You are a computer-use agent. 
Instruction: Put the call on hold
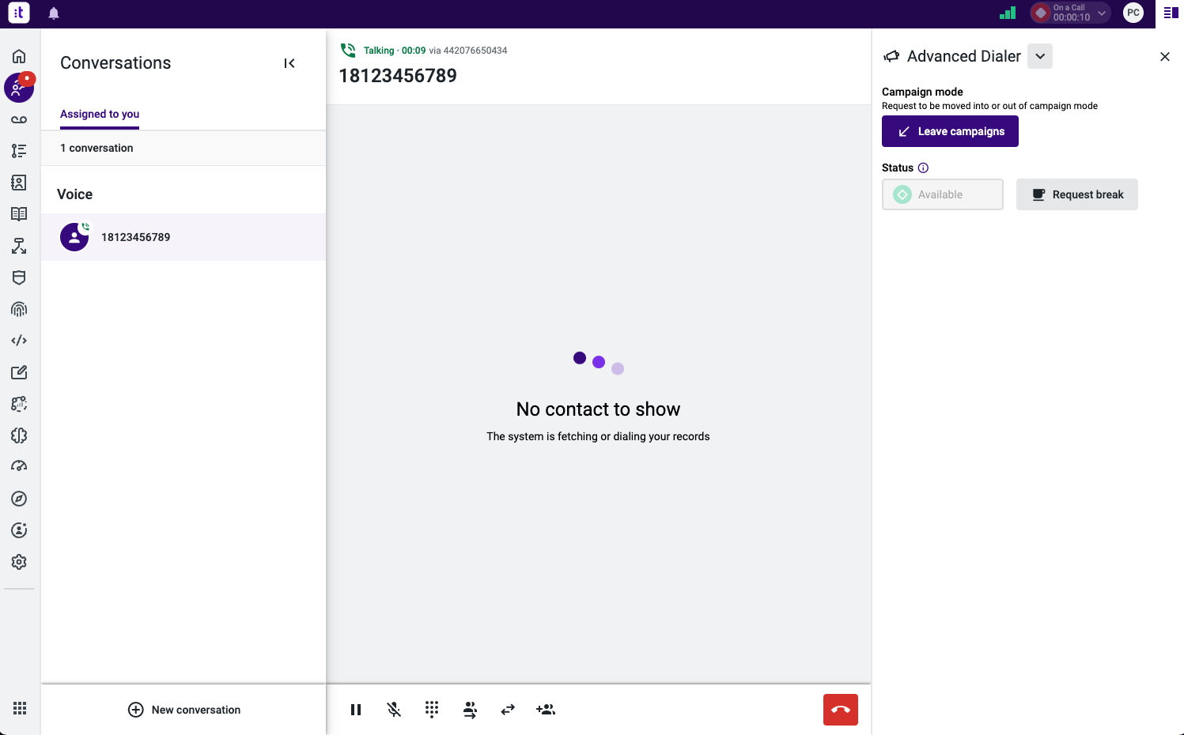356,710
